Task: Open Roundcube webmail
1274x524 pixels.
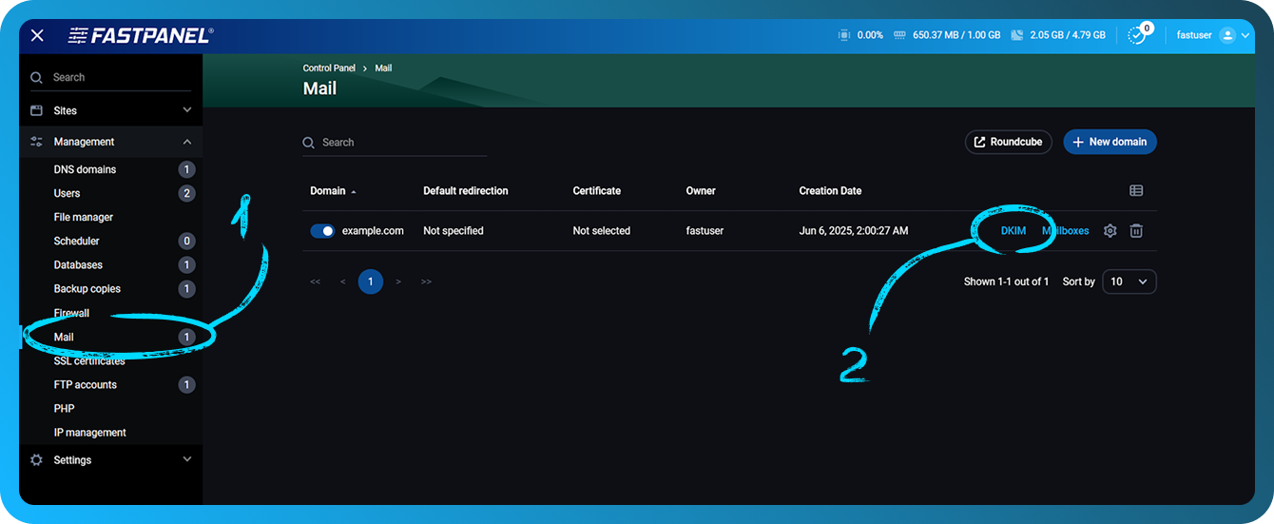Action: [x=1007, y=142]
